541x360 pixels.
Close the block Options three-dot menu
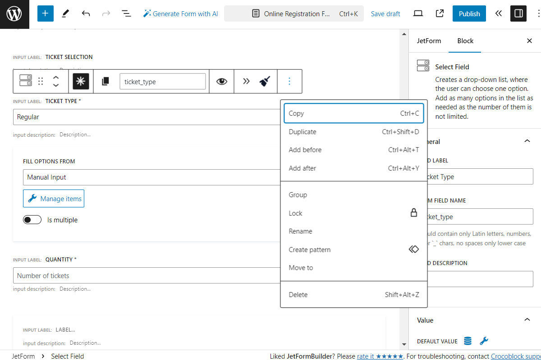coord(289,81)
